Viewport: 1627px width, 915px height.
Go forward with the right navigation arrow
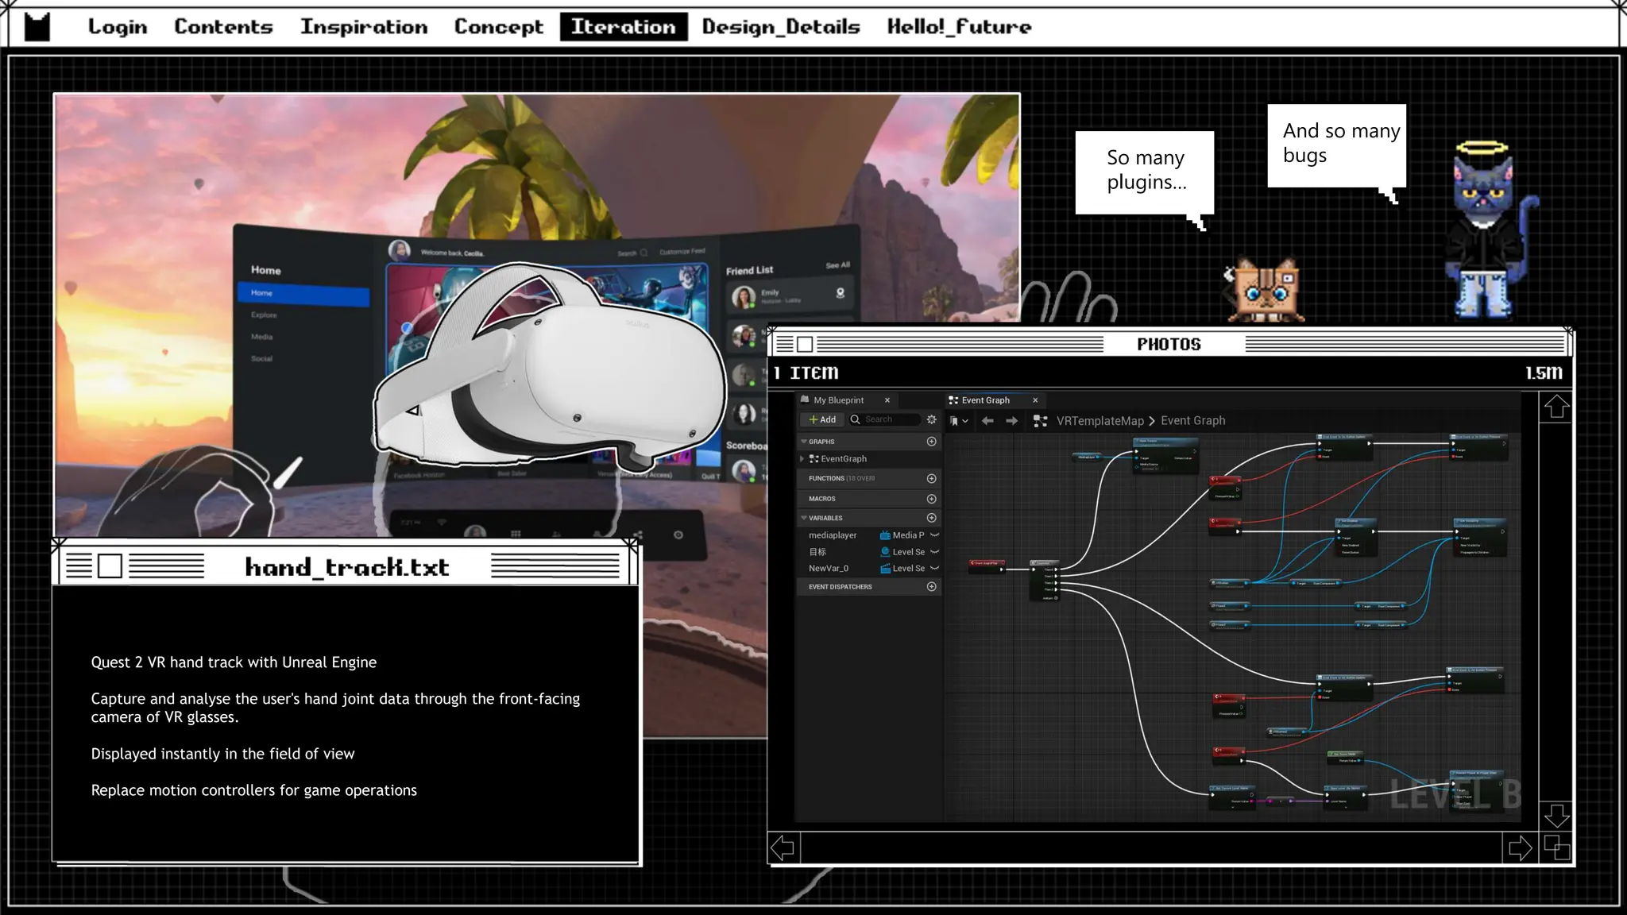coord(1011,421)
